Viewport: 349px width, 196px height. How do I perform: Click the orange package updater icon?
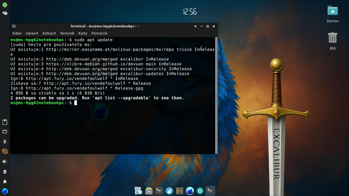click(5, 151)
